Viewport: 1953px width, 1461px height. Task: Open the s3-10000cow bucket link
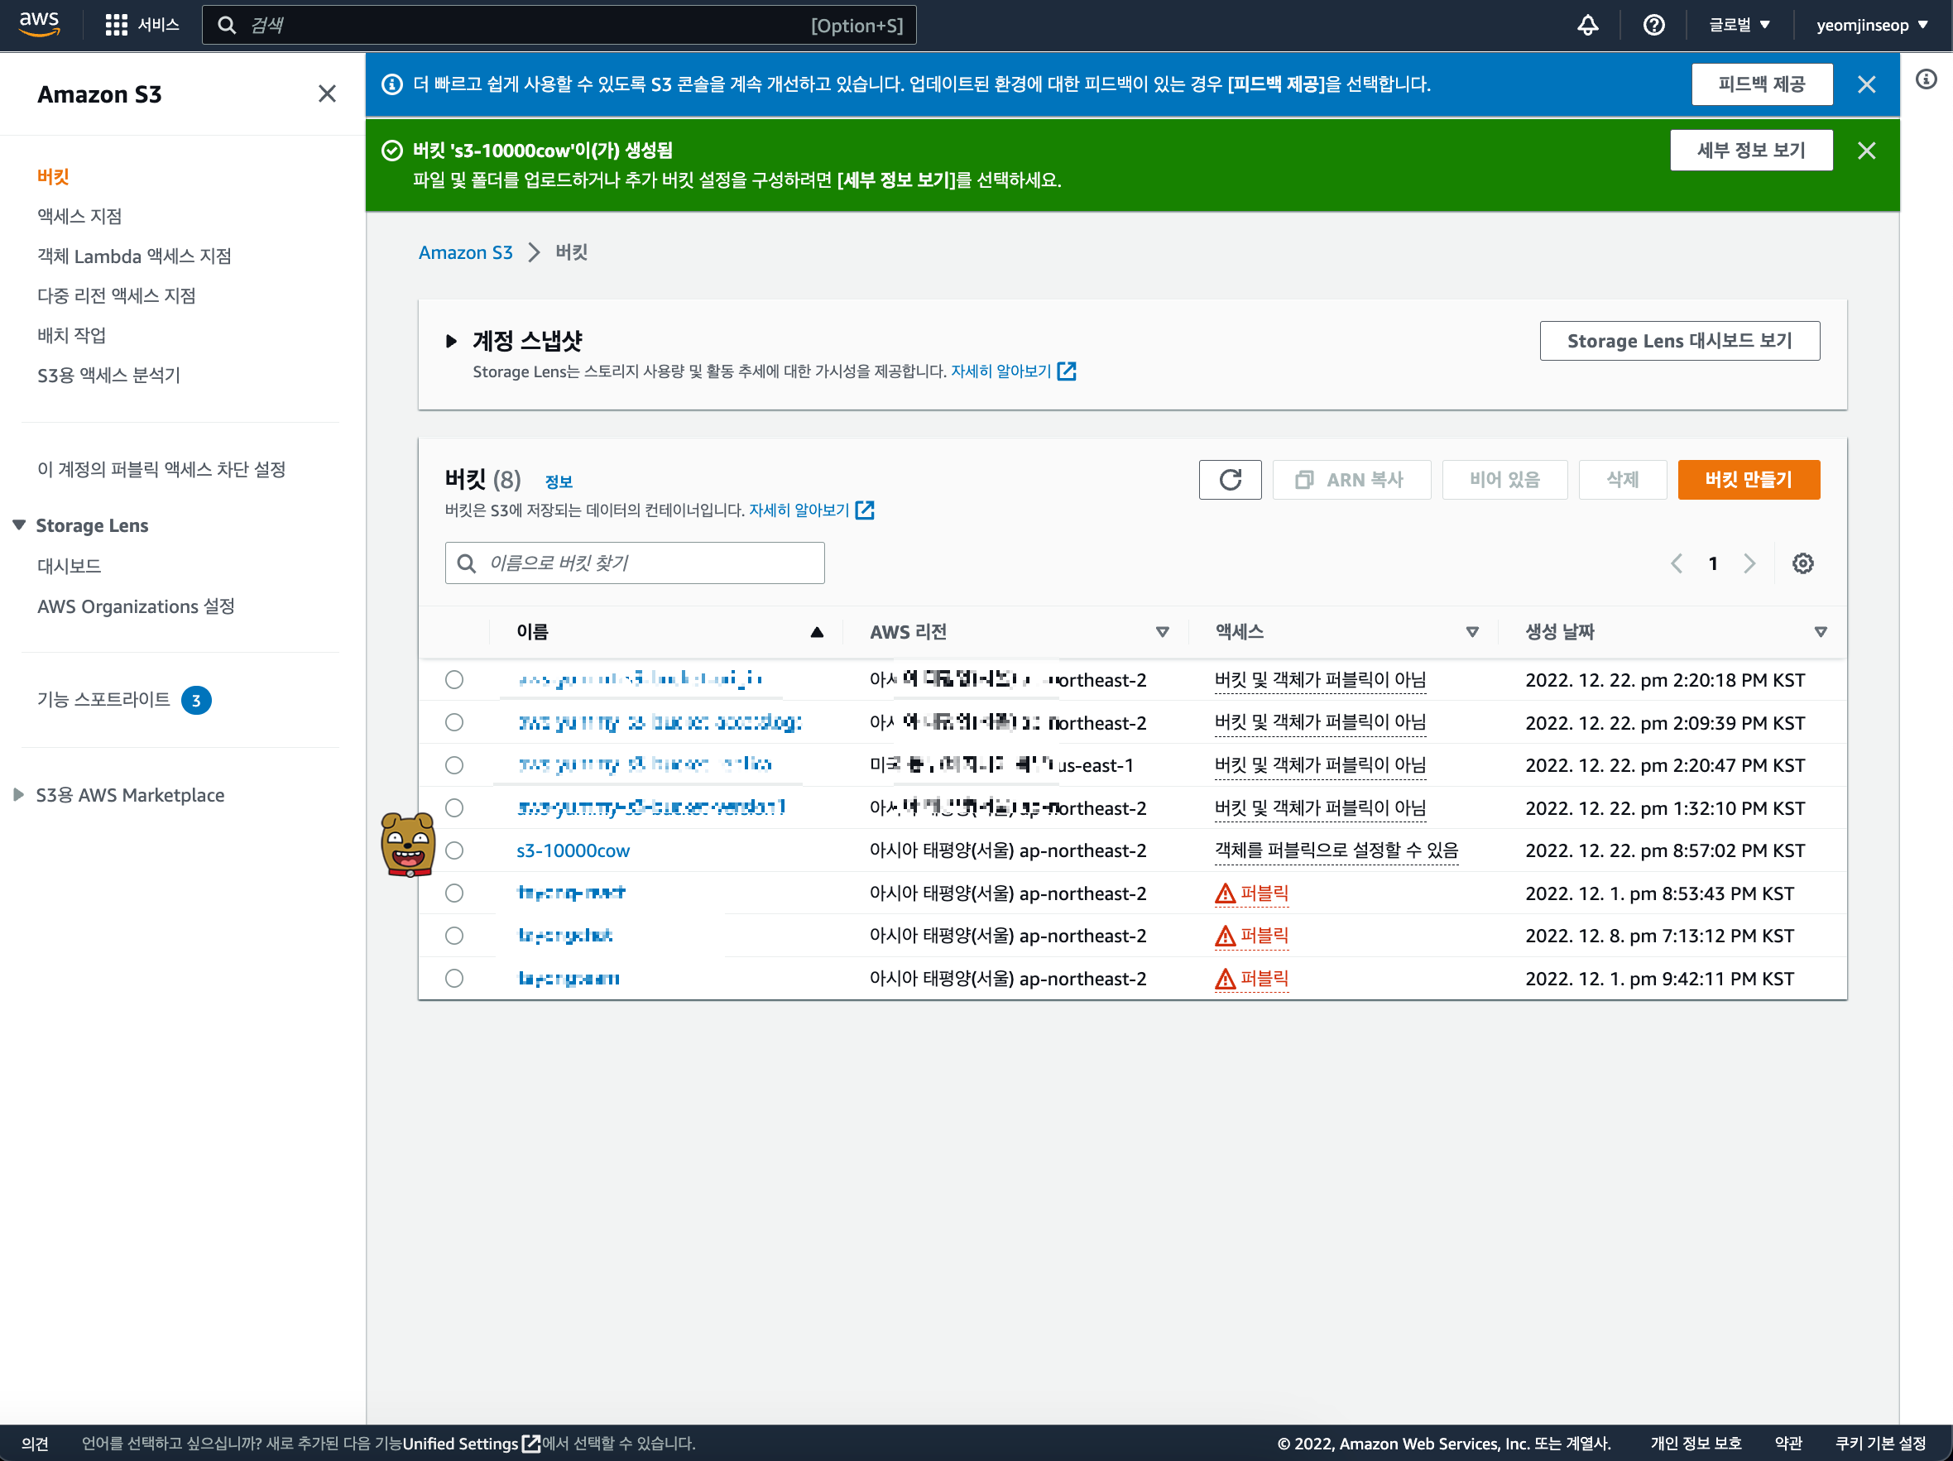point(572,850)
